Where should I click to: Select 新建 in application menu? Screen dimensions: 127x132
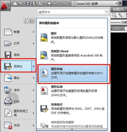pos(18,32)
